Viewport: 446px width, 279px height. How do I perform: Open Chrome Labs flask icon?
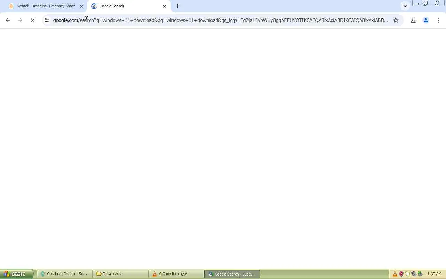click(413, 20)
